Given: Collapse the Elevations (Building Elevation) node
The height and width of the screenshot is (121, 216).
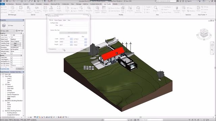Looking at the screenshot, I should point(3,101).
